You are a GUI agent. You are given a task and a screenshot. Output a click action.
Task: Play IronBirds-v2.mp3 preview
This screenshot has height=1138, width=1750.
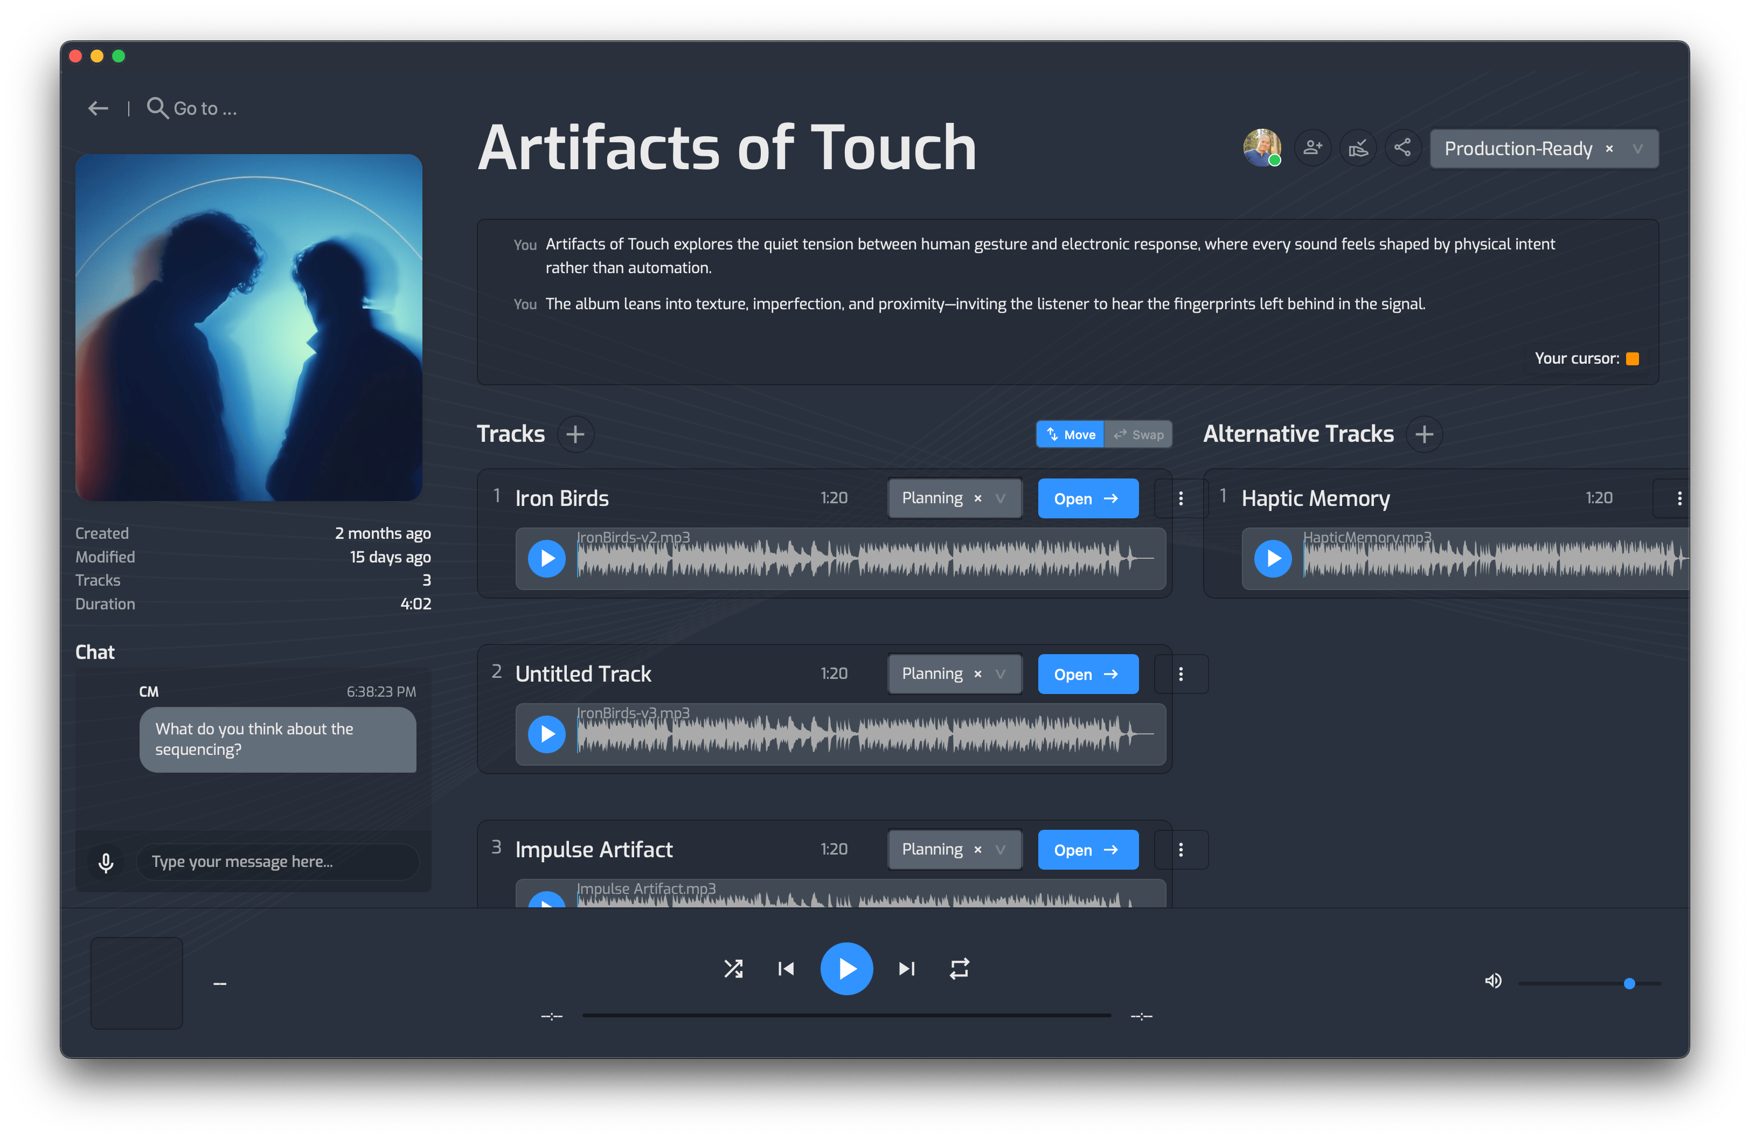click(x=547, y=559)
